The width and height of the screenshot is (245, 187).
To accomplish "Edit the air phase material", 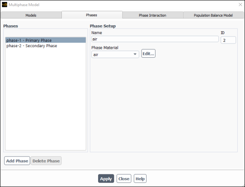I will 148,54.
